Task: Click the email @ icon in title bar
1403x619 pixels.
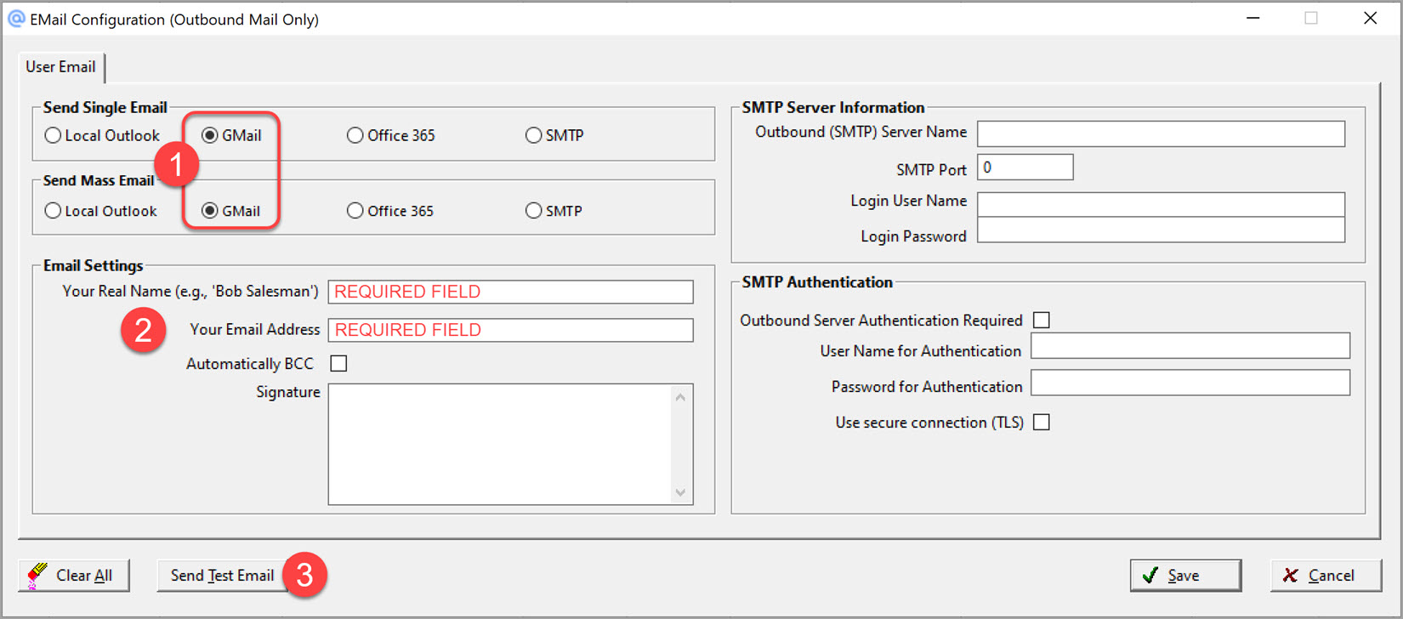Action: (x=16, y=19)
